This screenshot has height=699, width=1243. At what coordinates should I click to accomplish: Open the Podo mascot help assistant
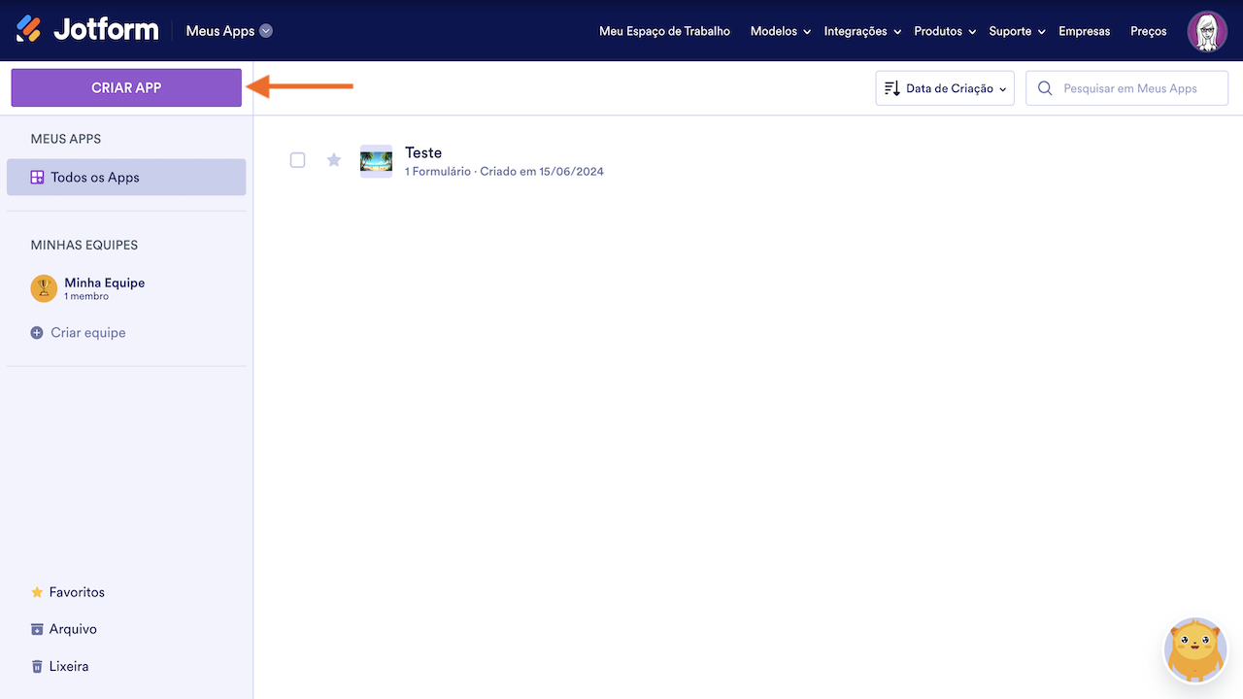point(1195,650)
